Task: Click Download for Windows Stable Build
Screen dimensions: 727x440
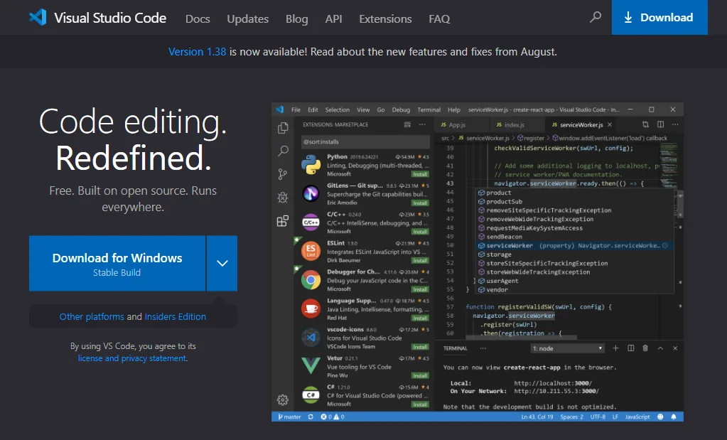Action: pyautogui.click(x=117, y=263)
